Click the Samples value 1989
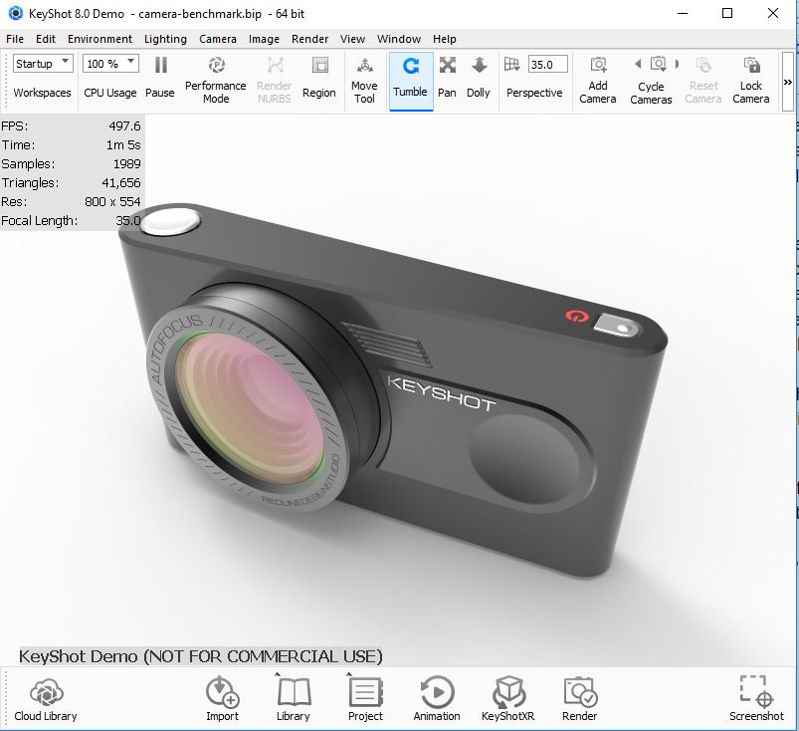The width and height of the screenshot is (799, 731). (x=127, y=163)
